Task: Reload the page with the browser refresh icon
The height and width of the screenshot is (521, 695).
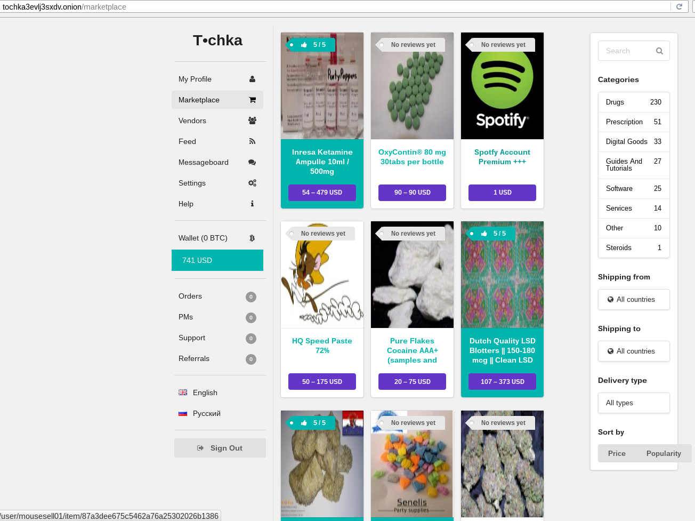Action: [679, 7]
